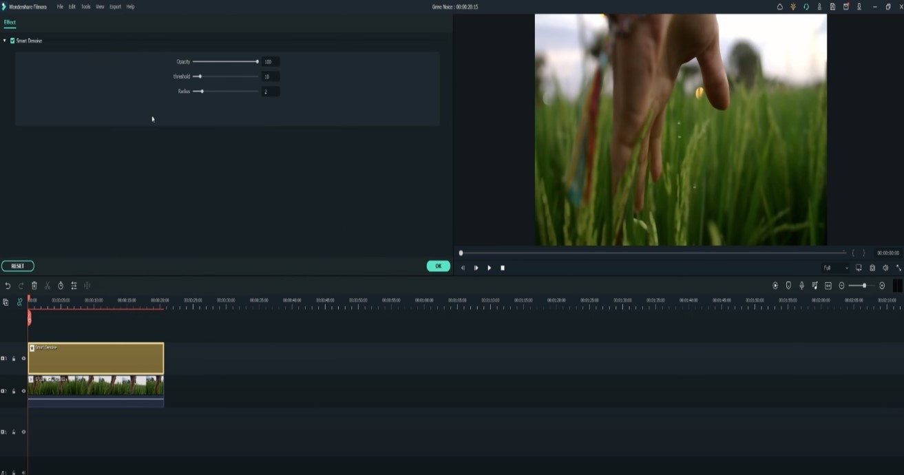Open the speed stopwatch tool
Image resolution: width=904 pixels, height=475 pixels.
click(61, 286)
